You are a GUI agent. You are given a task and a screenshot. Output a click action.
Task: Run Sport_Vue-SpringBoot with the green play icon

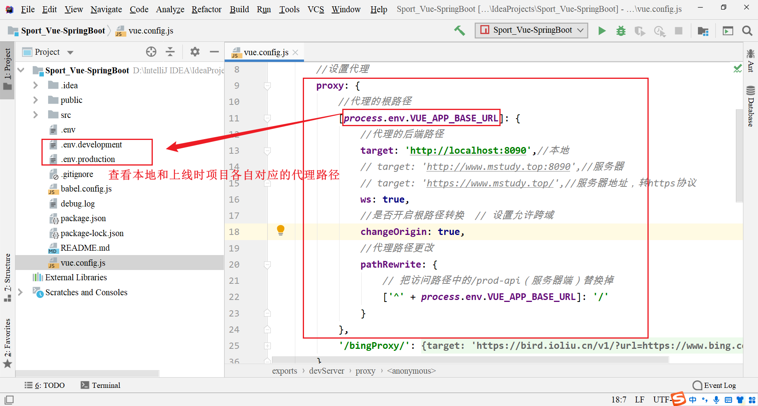(602, 30)
